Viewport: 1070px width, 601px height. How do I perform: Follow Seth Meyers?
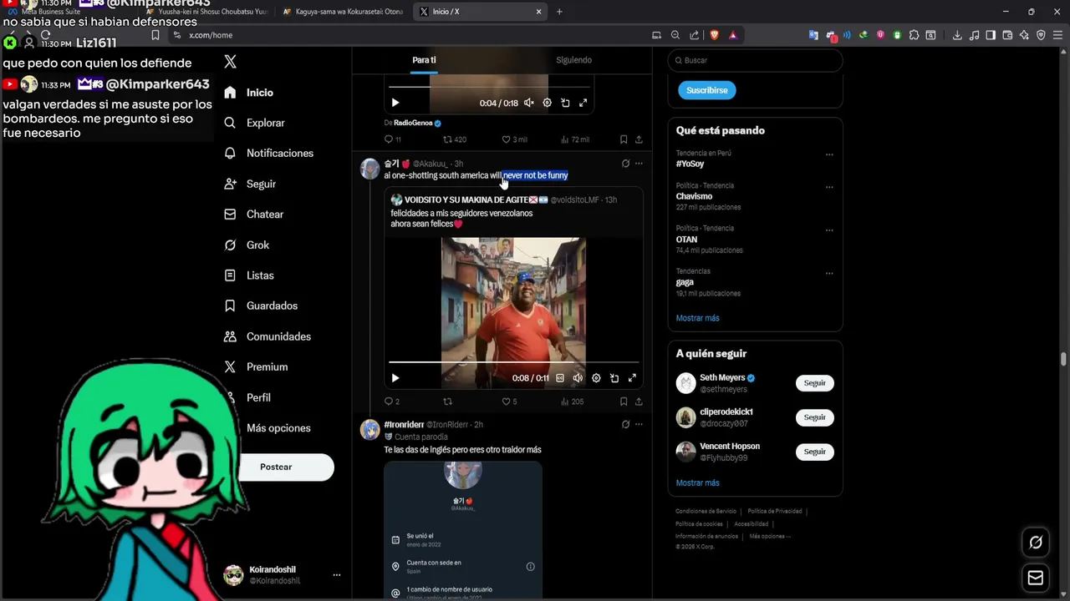814,383
